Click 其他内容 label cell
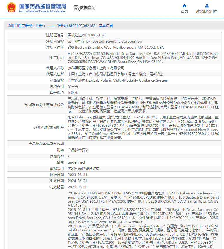224x249 pixels. (x=36, y=156)
